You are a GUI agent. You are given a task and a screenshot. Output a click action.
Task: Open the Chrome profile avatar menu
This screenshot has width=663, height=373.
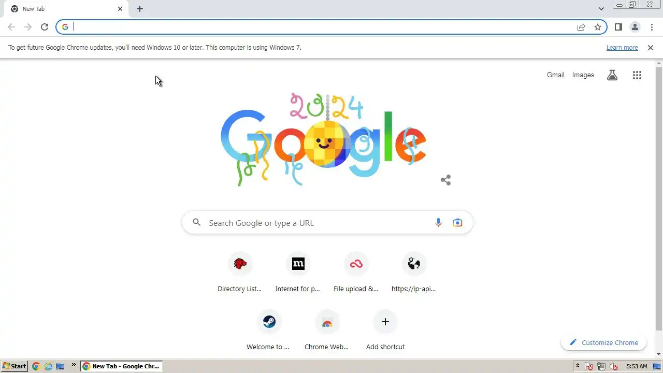[x=635, y=27]
